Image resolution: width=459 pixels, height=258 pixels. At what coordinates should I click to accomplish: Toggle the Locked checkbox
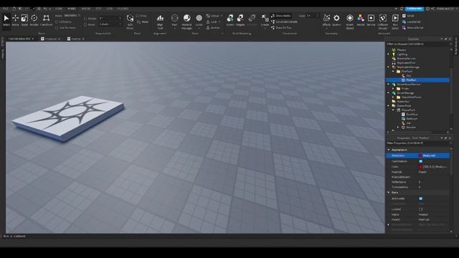pyautogui.click(x=421, y=209)
